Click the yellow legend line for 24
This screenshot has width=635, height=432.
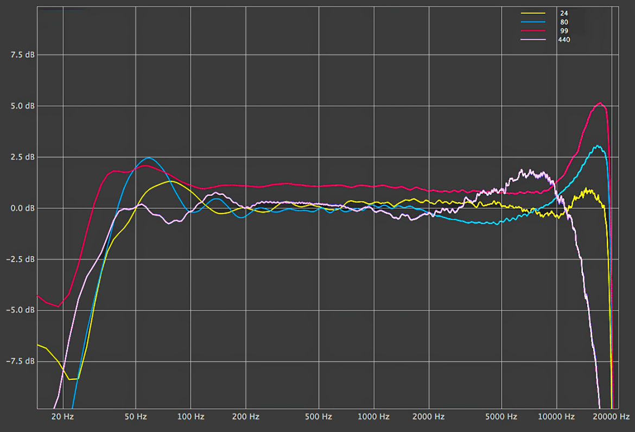point(533,14)
